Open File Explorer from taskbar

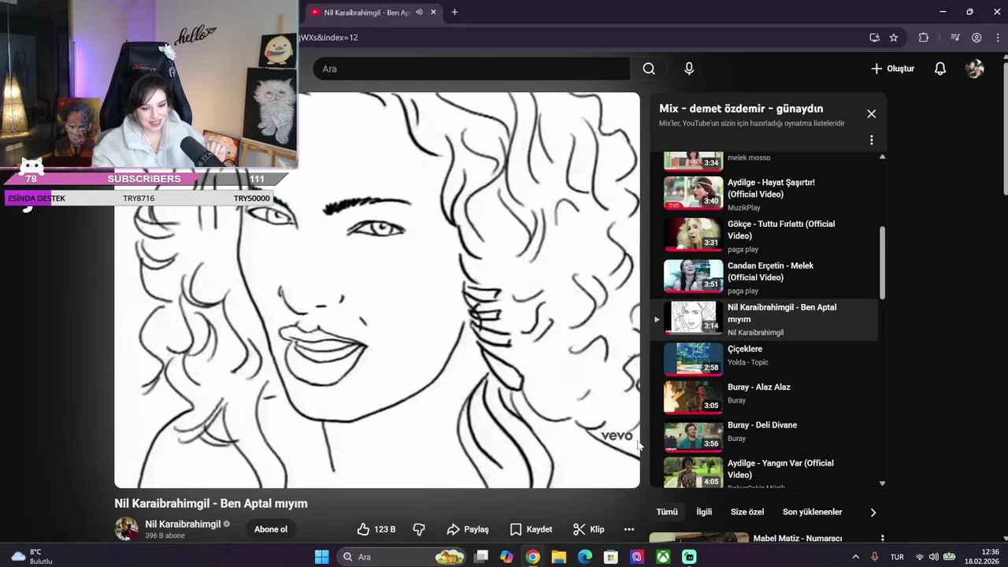point(558,557)
